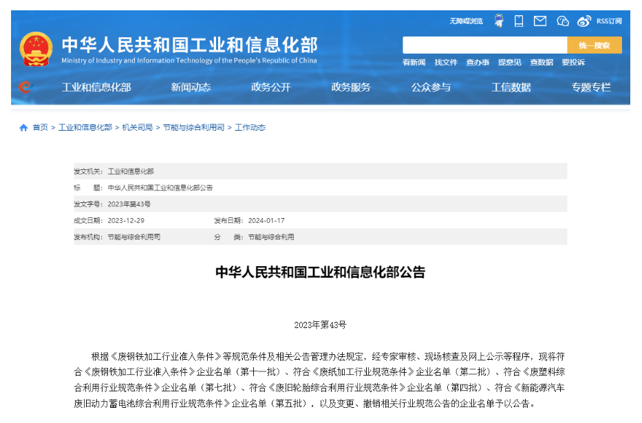Viewport: 642px width, 423px height.
Task: Open the 专题专栏 navigation menu
Action: (590, 87)
